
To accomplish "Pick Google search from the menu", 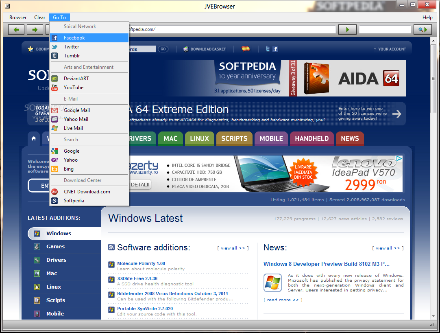I will point(89,151).
